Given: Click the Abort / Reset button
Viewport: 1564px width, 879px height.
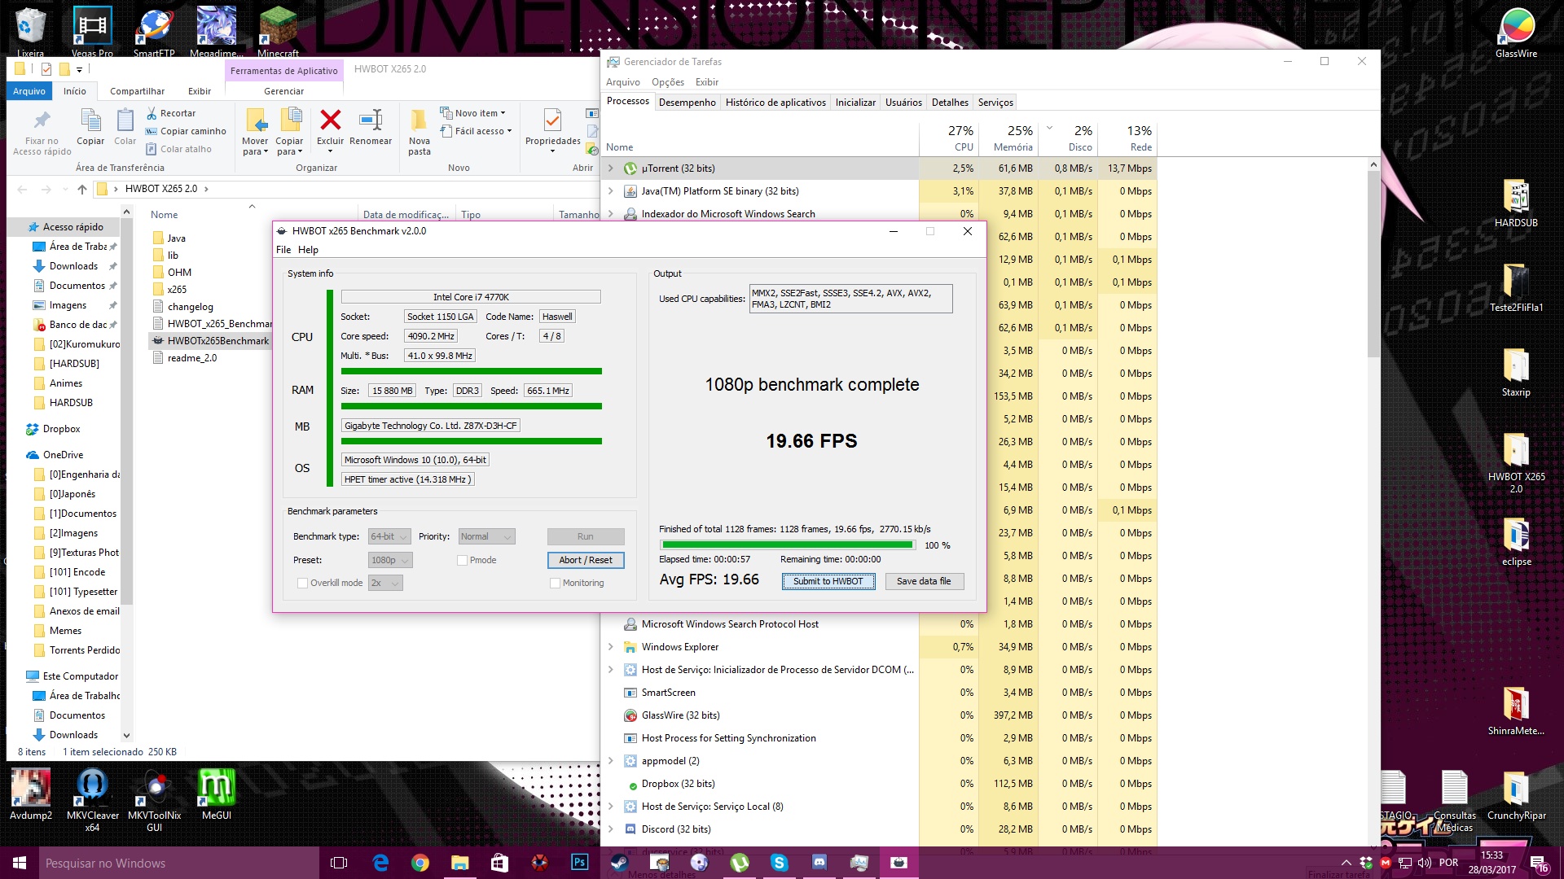Looking at the screenshot, I should click(586, 560).
